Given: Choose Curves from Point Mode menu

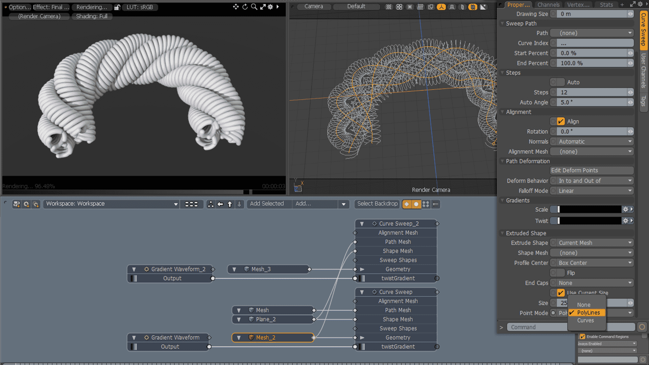Looking at the screenshot, I should (x=585, y=320).
